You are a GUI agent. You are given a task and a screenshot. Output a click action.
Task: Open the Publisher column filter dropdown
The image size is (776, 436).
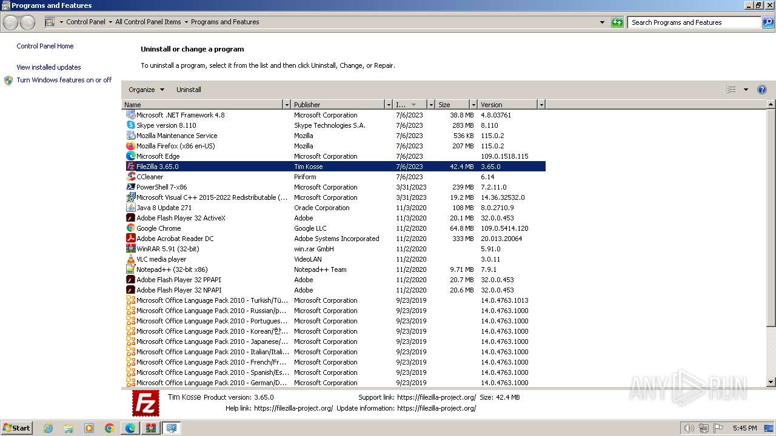pyautogui.click(x=389, y=105)
